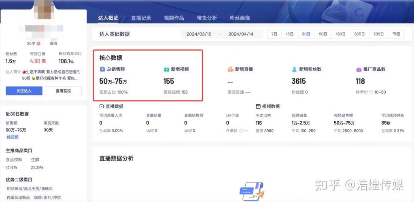Switch to the 直播记录 tab
This screenshot has width=414, height=202.
tap(141, 18)
